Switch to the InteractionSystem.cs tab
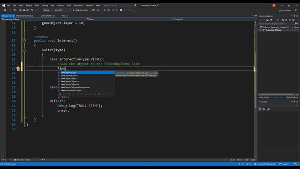300x169 pixels. pyautogui.click(x=24, y=15)
